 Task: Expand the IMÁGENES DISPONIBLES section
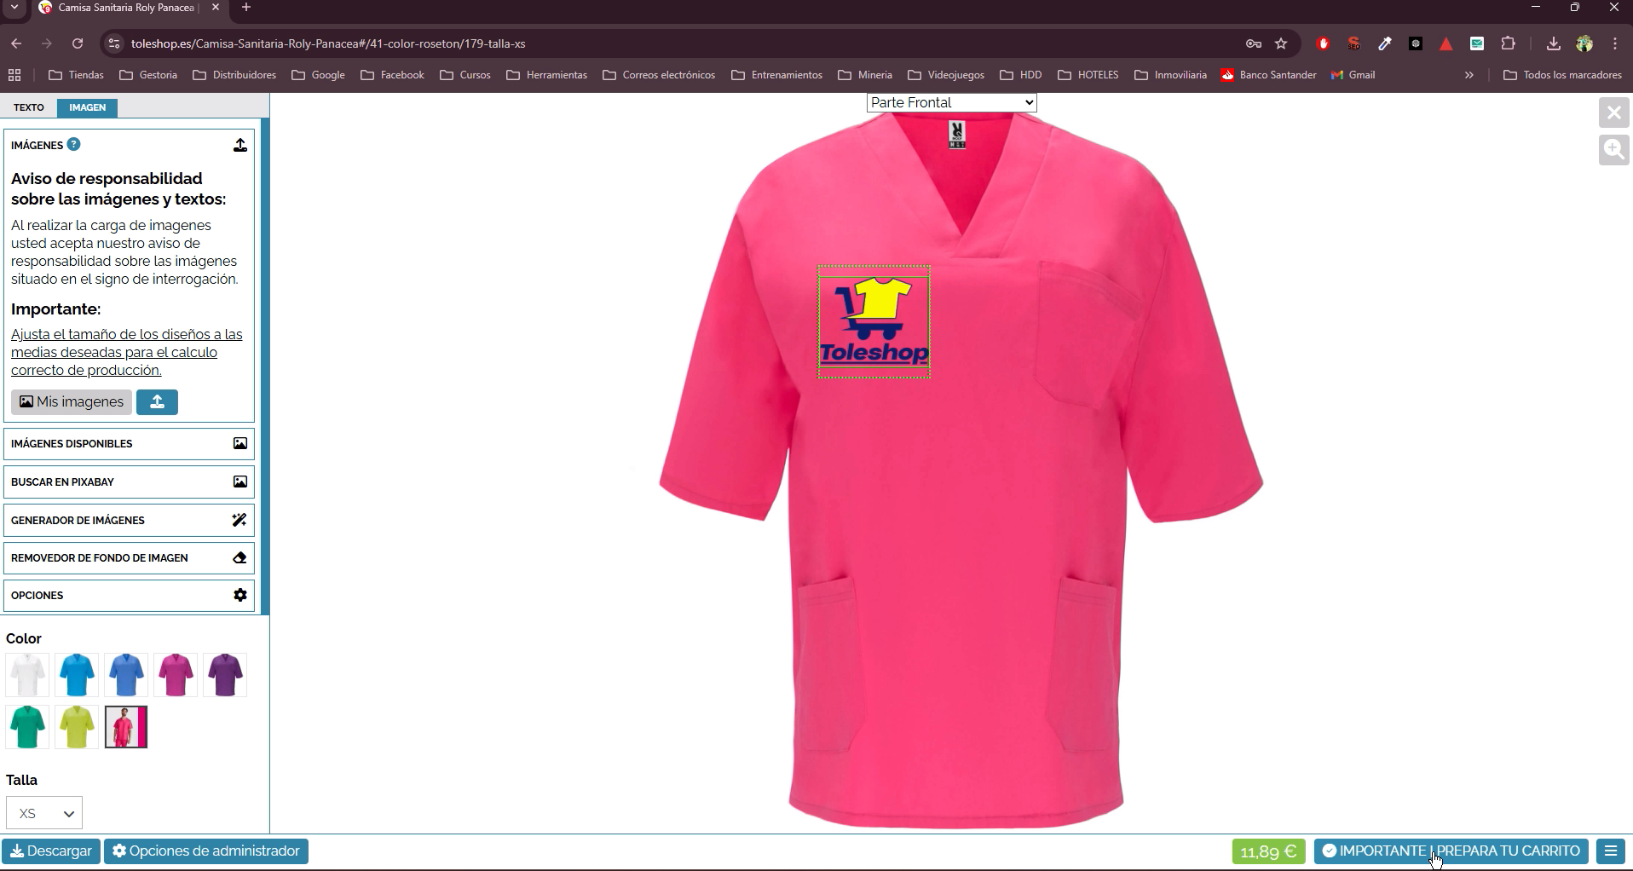click(x=129, y=444)
